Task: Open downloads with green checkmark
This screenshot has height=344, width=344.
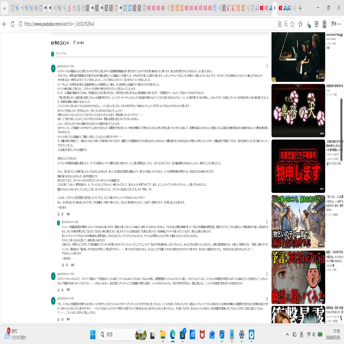Action: (x=308, y=24)
